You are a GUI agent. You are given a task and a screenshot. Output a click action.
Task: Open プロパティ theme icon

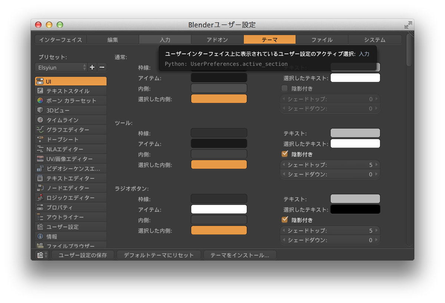coord(40,207)
